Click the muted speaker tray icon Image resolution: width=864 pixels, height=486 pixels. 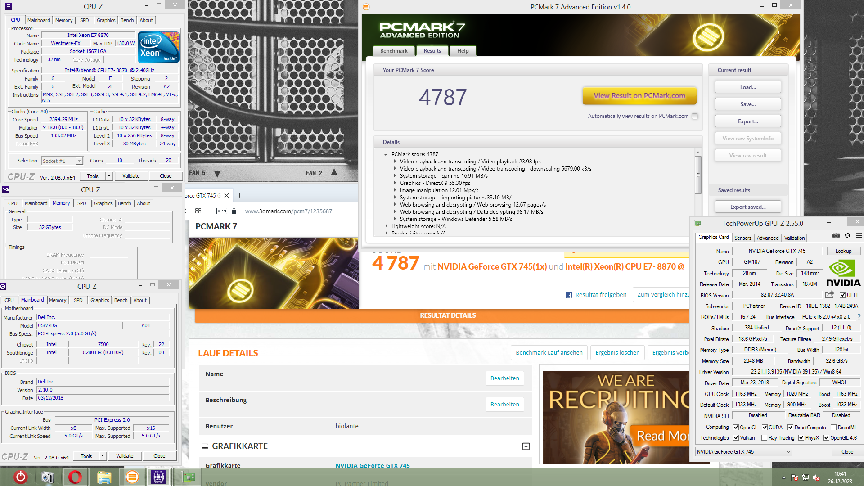tap(816, 478)
